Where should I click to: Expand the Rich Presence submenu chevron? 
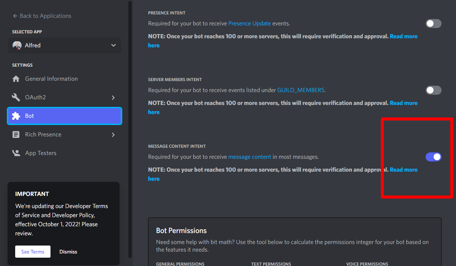coord(113,135)
